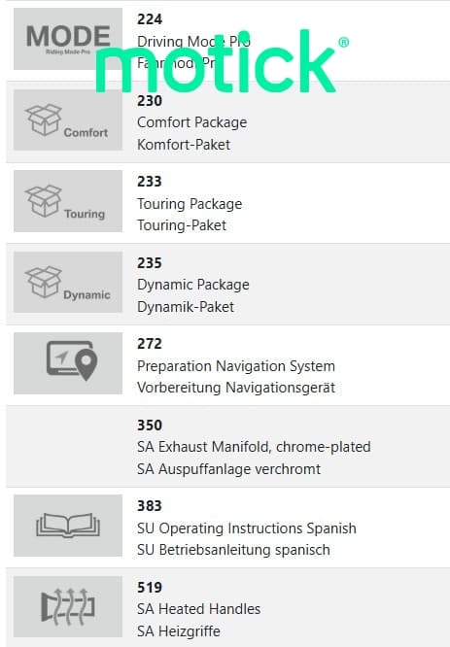Click the German label Vorbereitung Navigationsgerät

coord(236,388)
